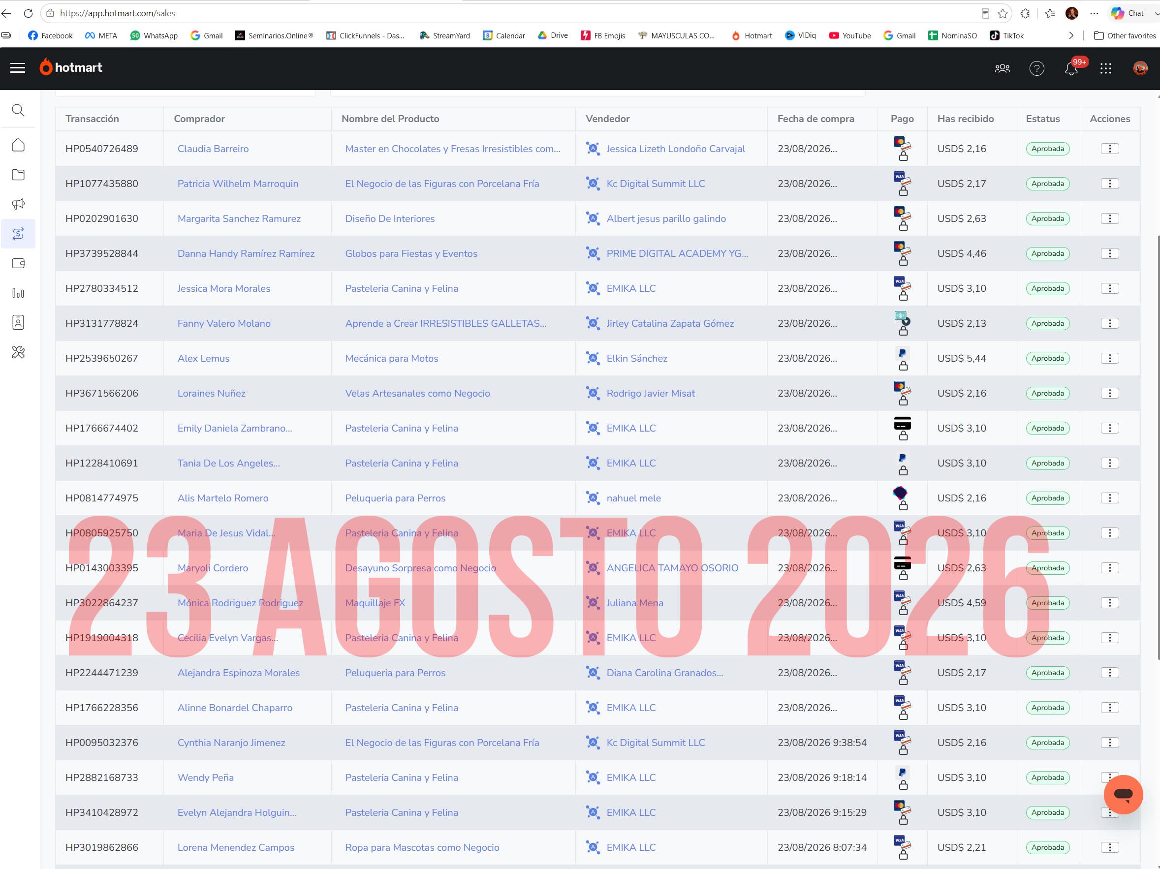Open the Other favorites folder
This screenshot has height=869, width=1160.
[1125, 35]
